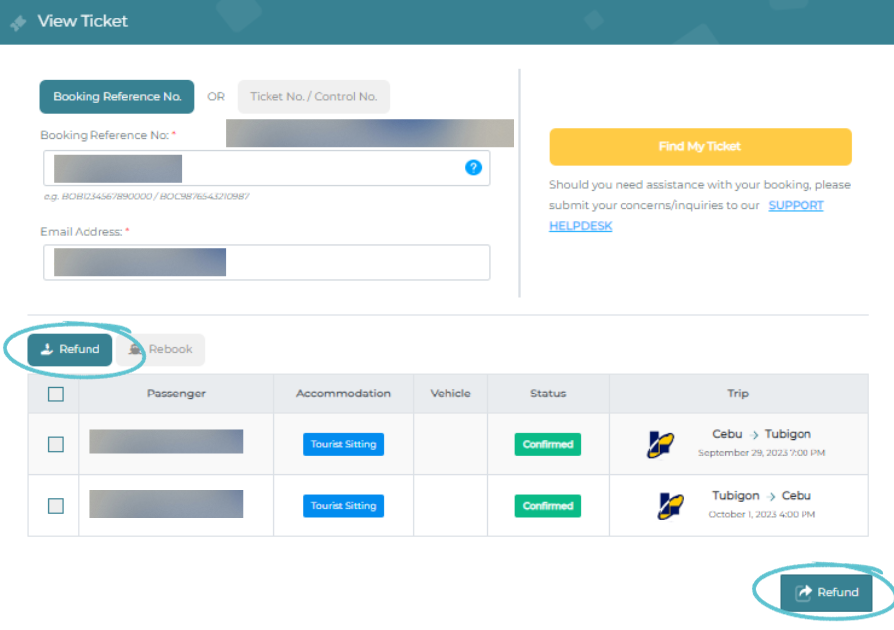The image size is (894, 630).
Task: Switch to Booking Reference No. tab
Action: [x=116, y=97]
